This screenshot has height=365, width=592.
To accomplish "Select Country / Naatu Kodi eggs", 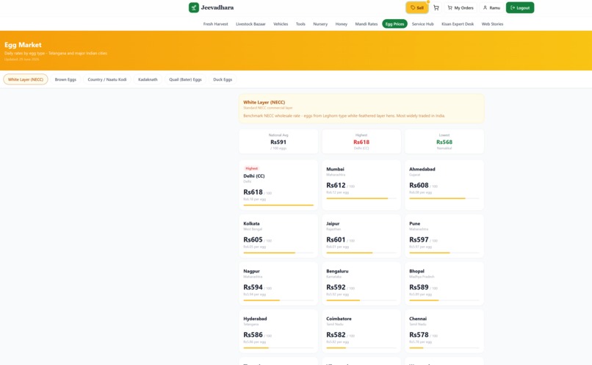I will (107, 79).
